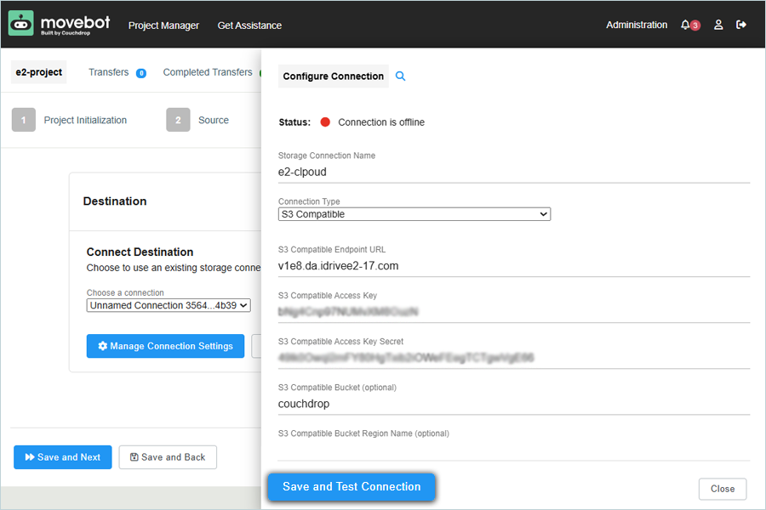766x510 pixels.
Task: Open the Project Manager menu
Action: coord(163,25)
